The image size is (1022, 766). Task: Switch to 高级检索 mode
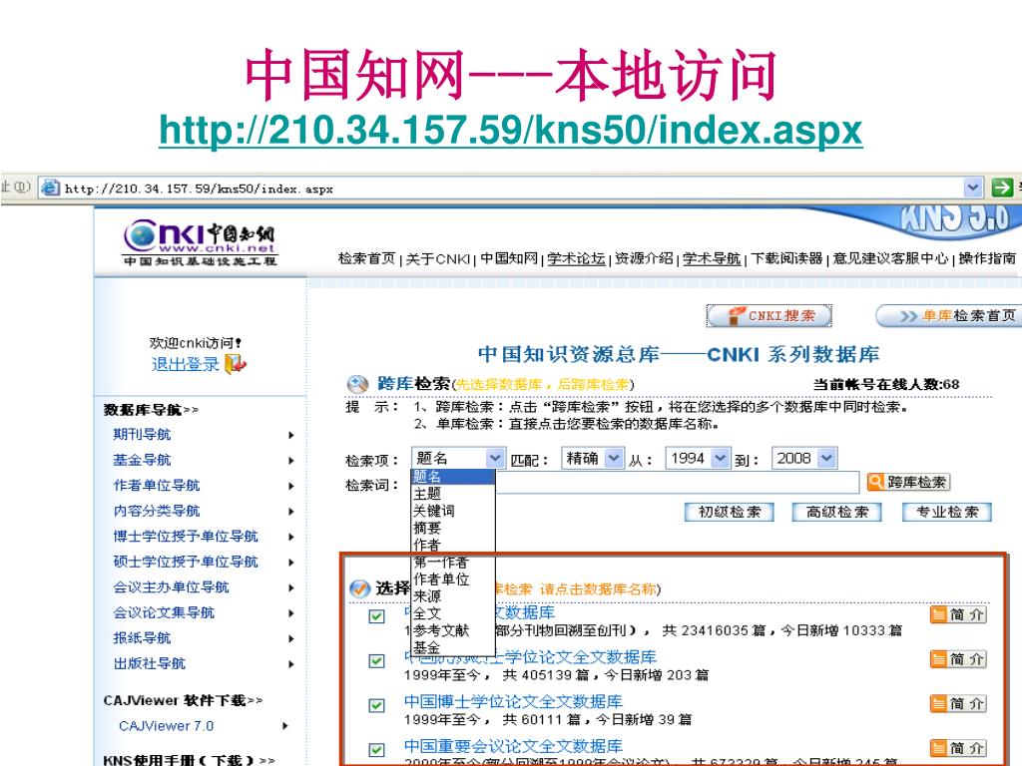(837, 512)
